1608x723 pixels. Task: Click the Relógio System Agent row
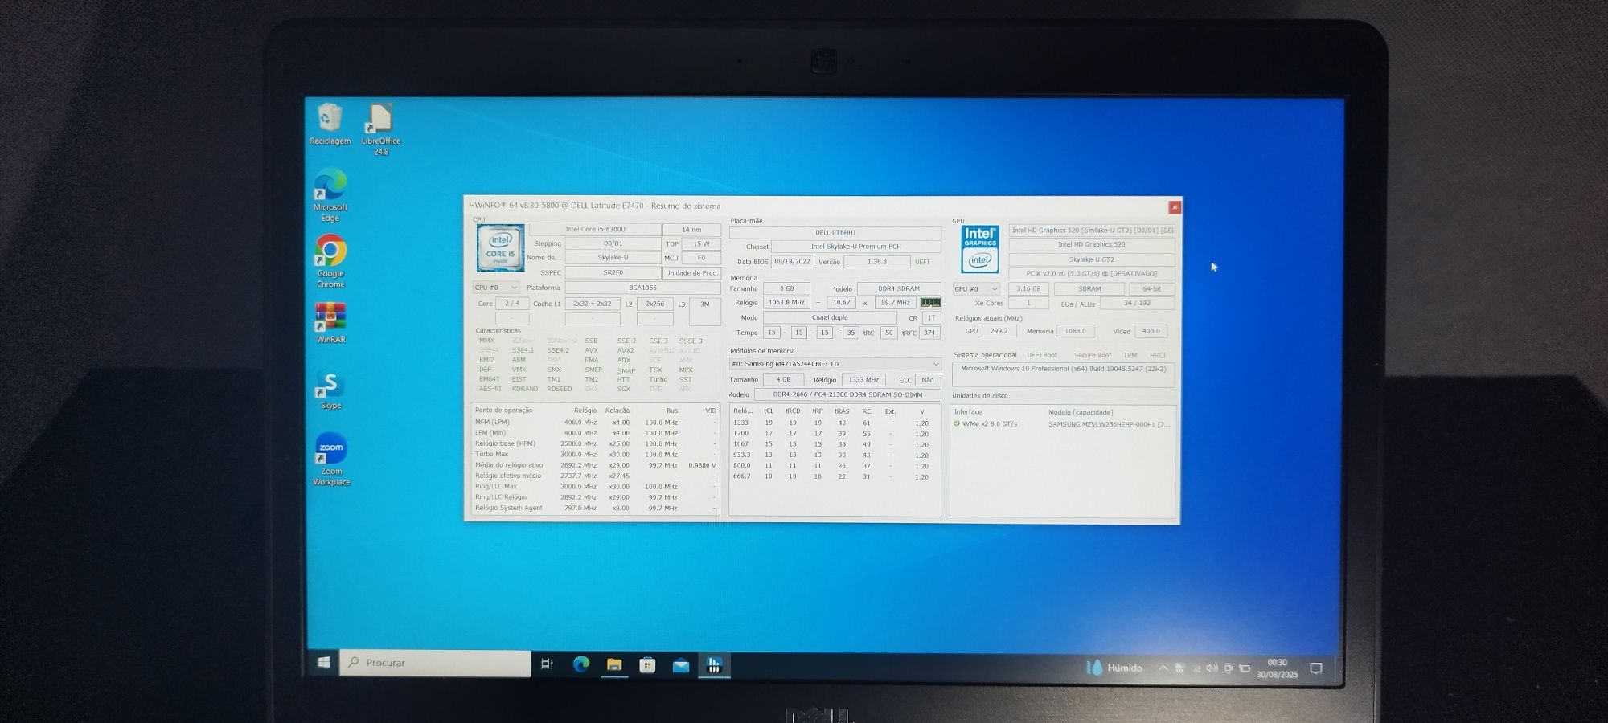click(594, 508)
